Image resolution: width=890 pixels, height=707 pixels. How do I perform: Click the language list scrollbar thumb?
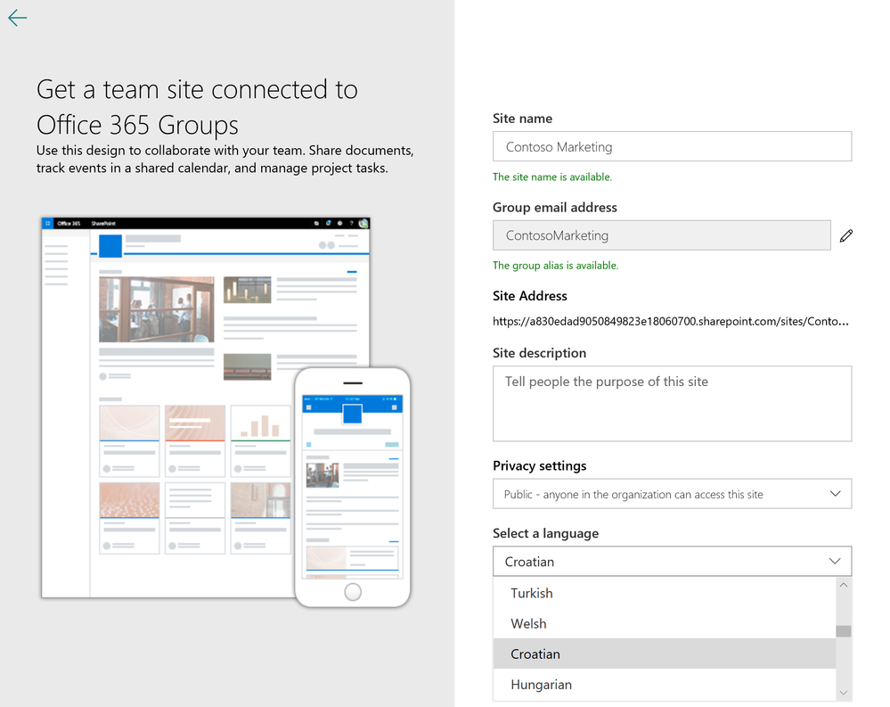click(x=843, y=631)
